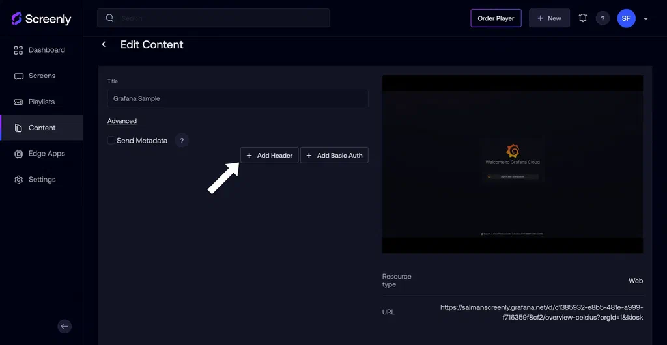Open notifications bell
Screen dimensions: 667x345
[583, 18]
